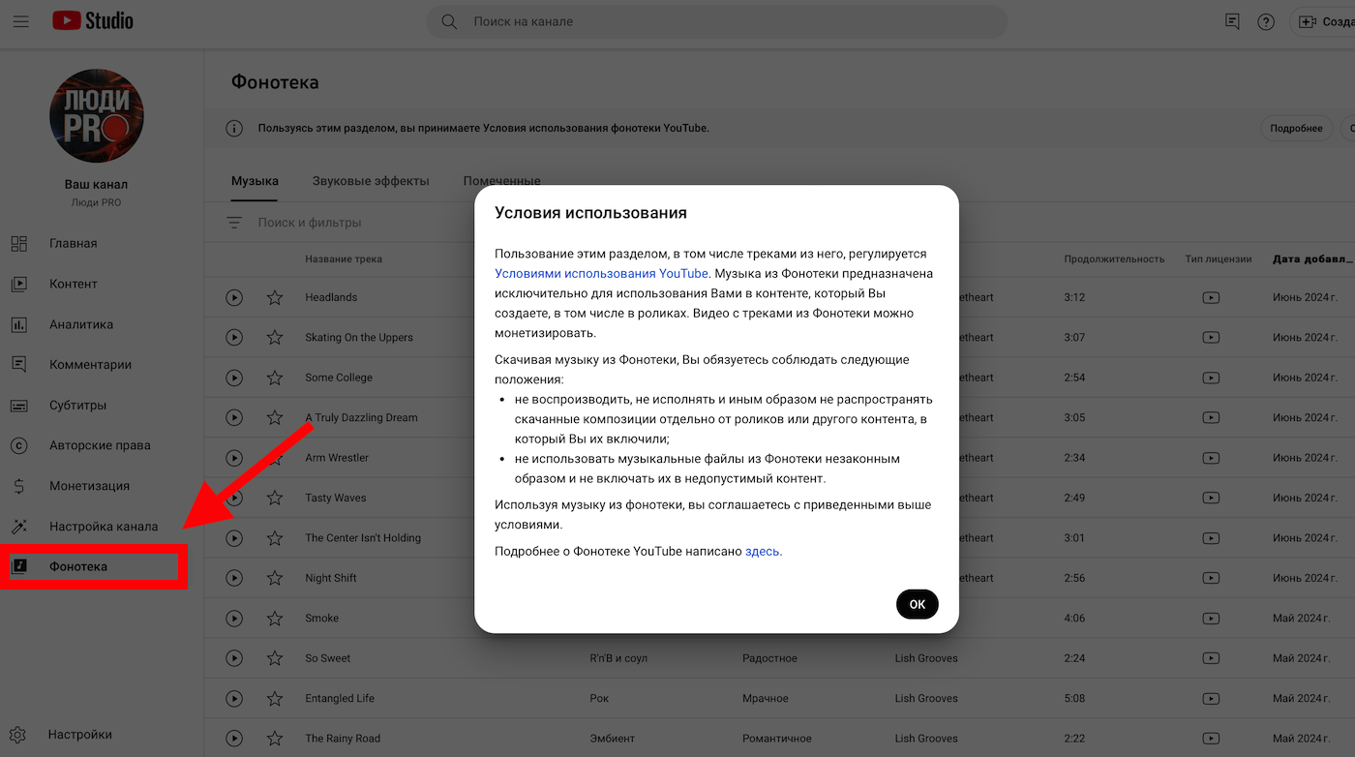Star the Night Shift track

pyautogui.click(x=275, y=578)
